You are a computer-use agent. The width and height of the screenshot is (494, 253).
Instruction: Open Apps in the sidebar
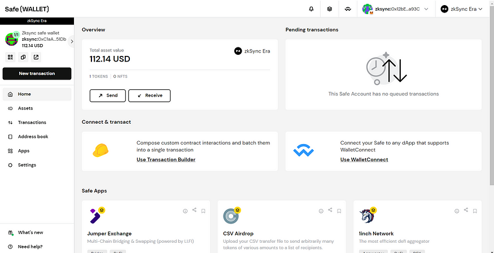[37, 151]
